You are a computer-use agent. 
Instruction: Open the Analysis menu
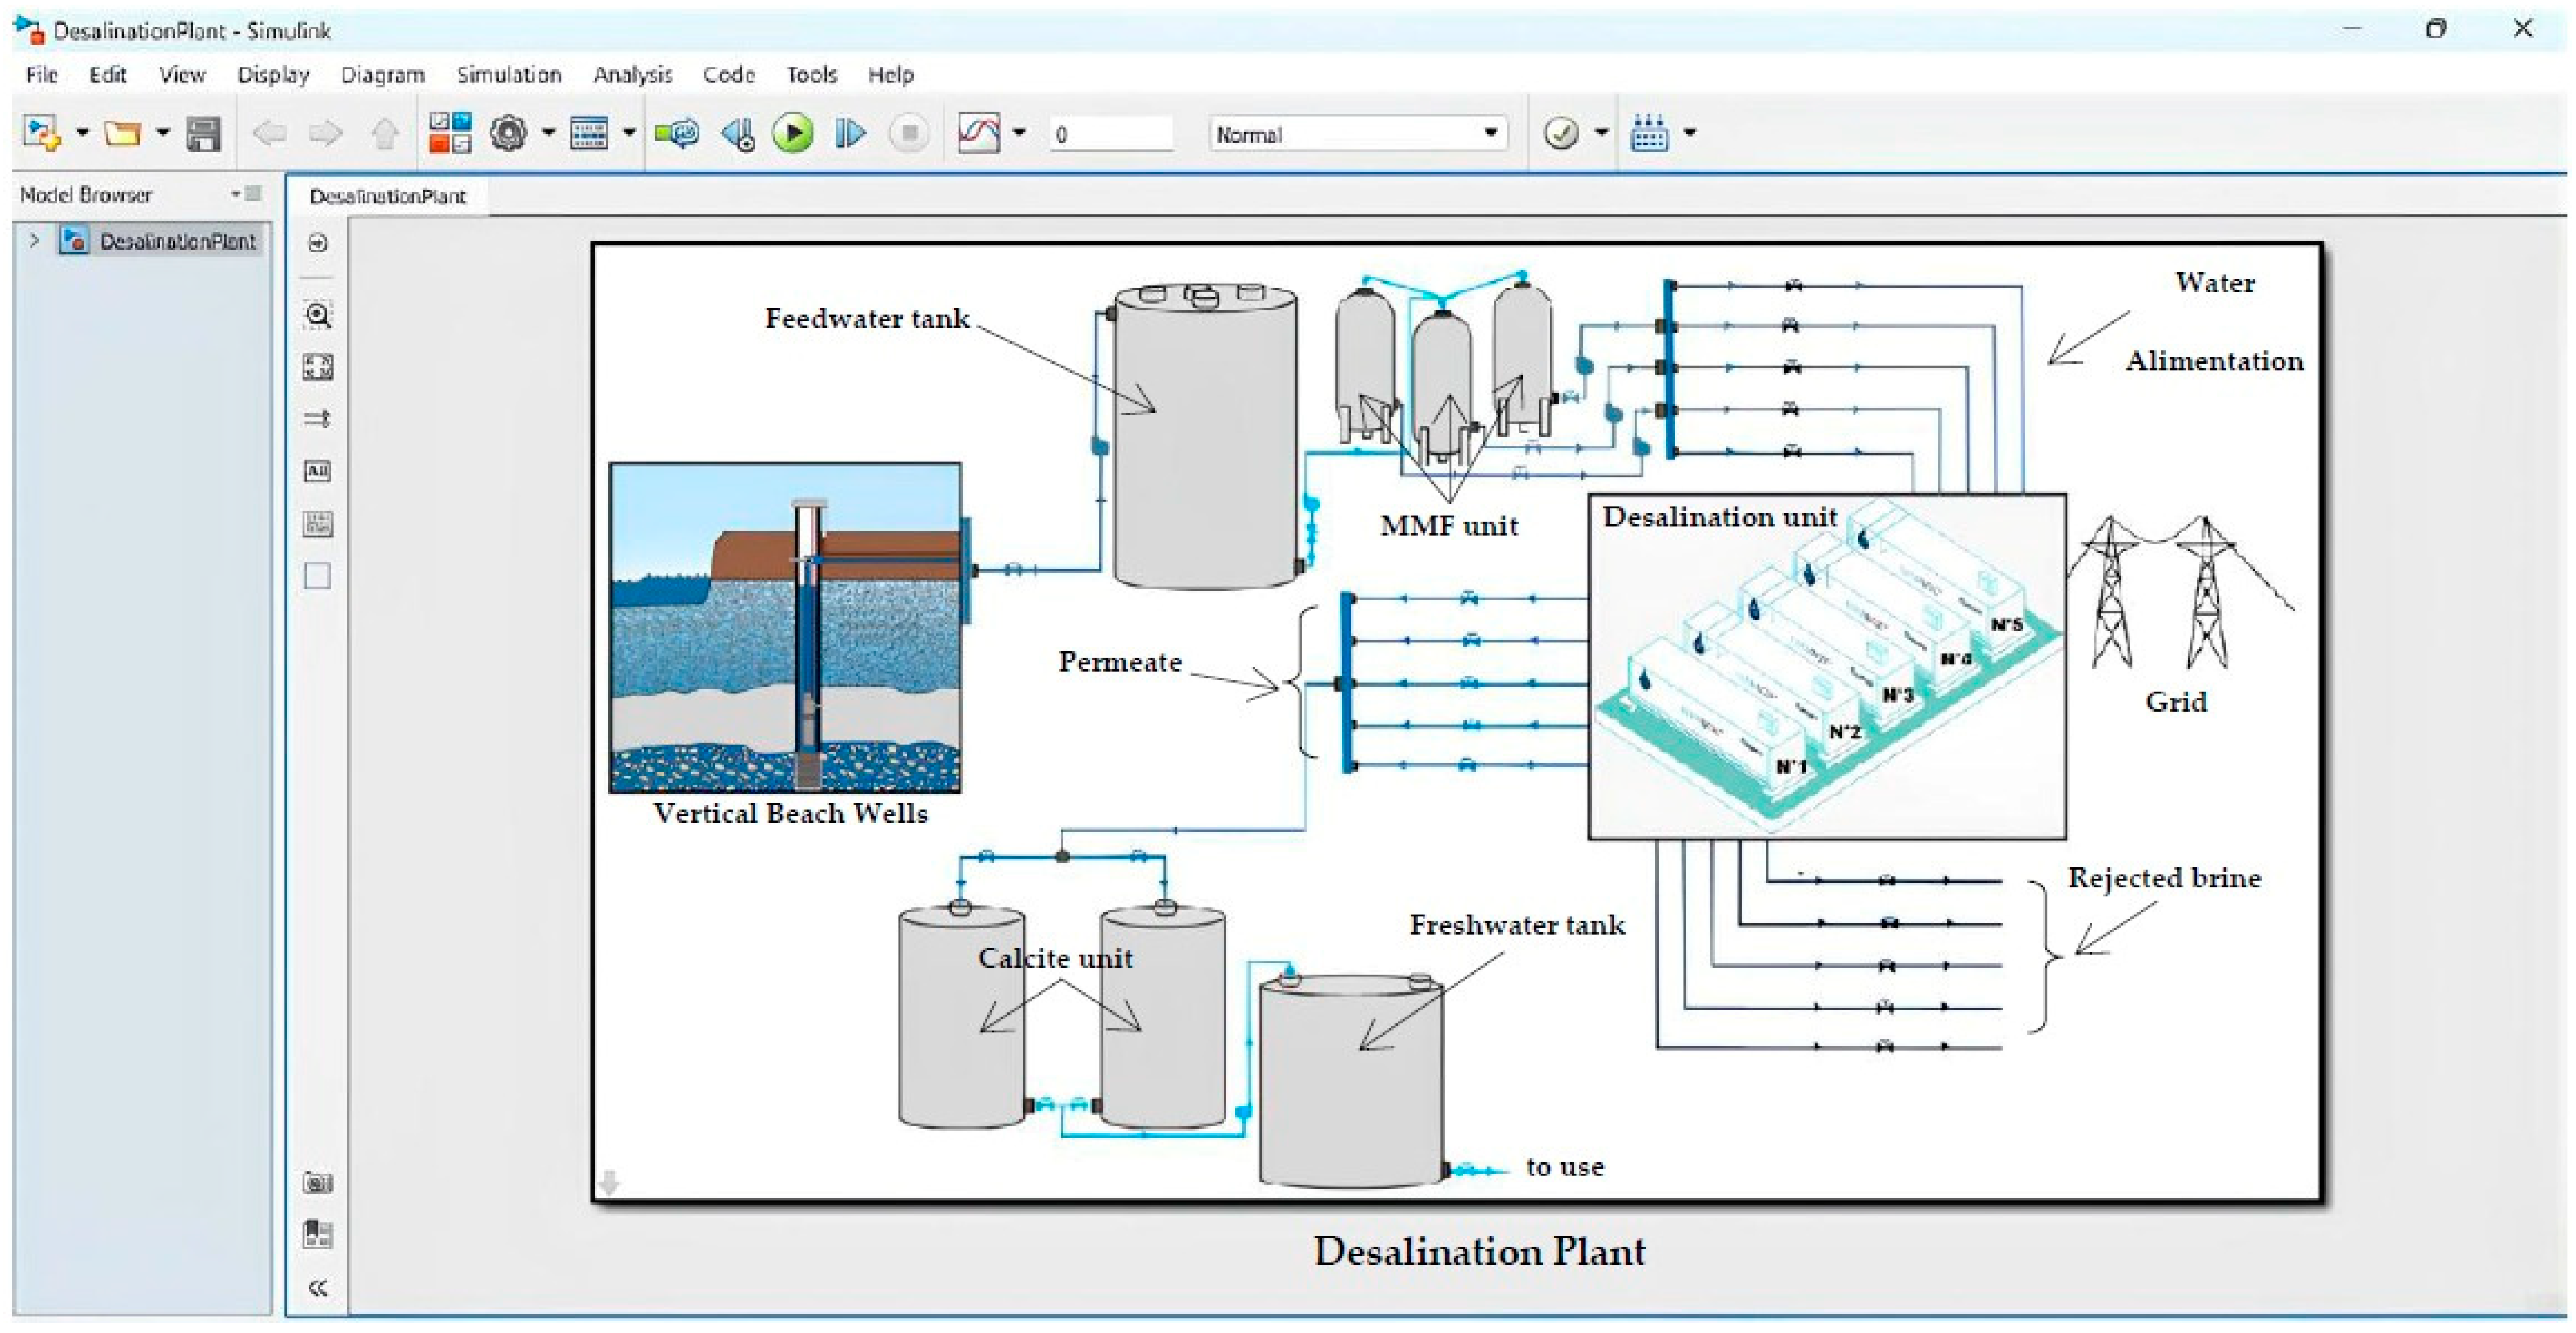pos(632,75)
